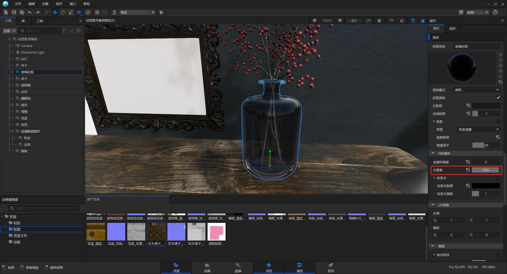Click the save icon in the toolbar
The height and width of the screenshot is (274, 507).
(14, 12)
